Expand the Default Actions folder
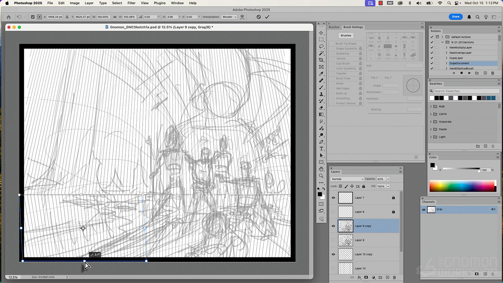The height and width of the screenshot is (283, 503). coord(442,37)
